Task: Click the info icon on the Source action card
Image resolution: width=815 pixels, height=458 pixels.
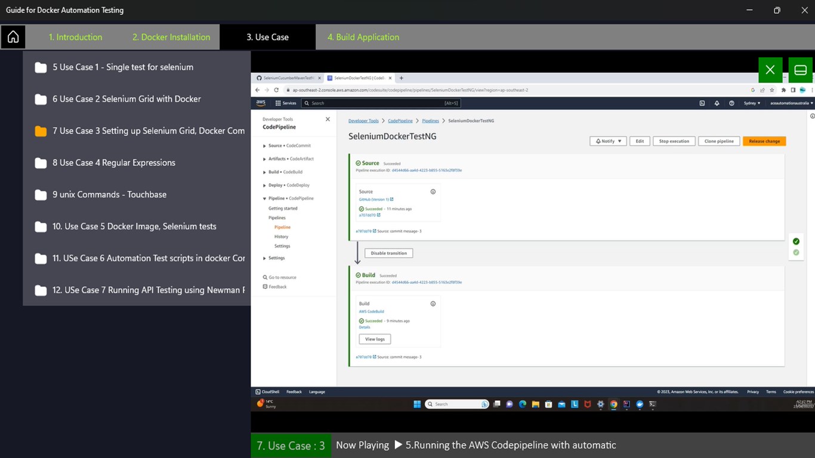Action: pyautogui.click(x=433, y=191)
